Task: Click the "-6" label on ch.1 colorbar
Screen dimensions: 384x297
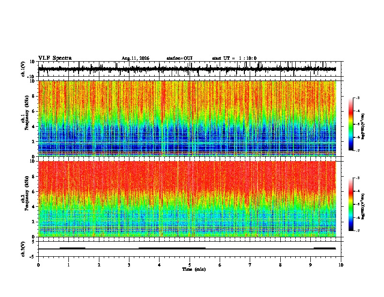Action: [x=357, y=137]
